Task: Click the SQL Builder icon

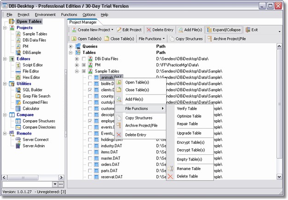Action: [18, 90]
